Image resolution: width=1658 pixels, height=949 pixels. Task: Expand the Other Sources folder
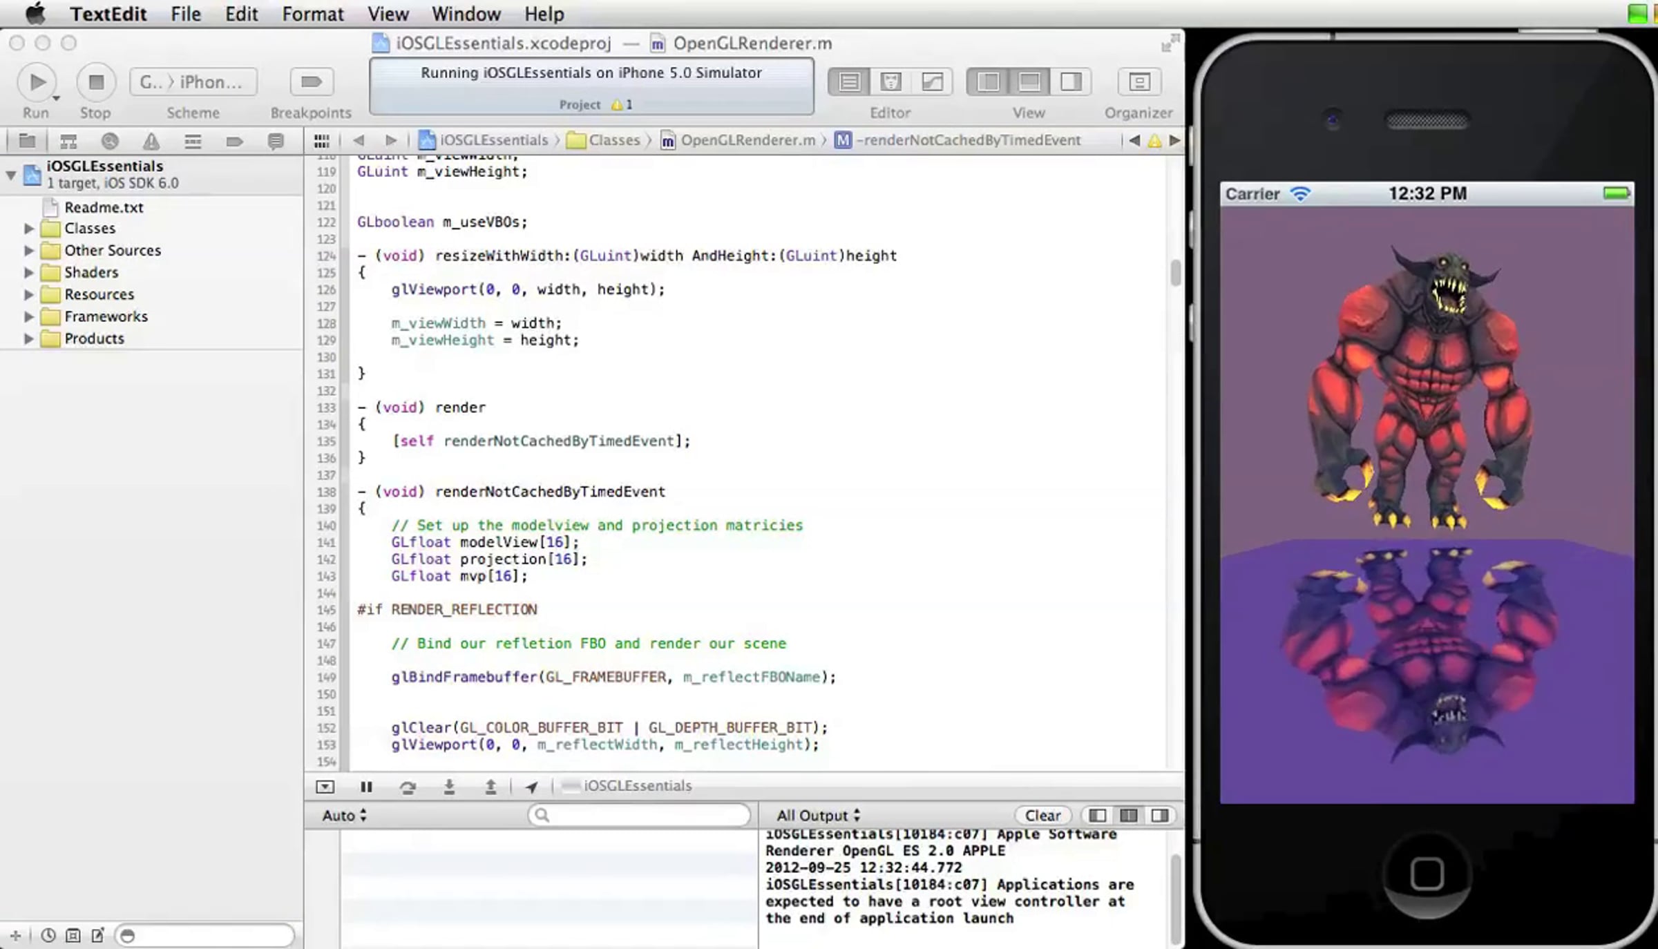[28, 251]
